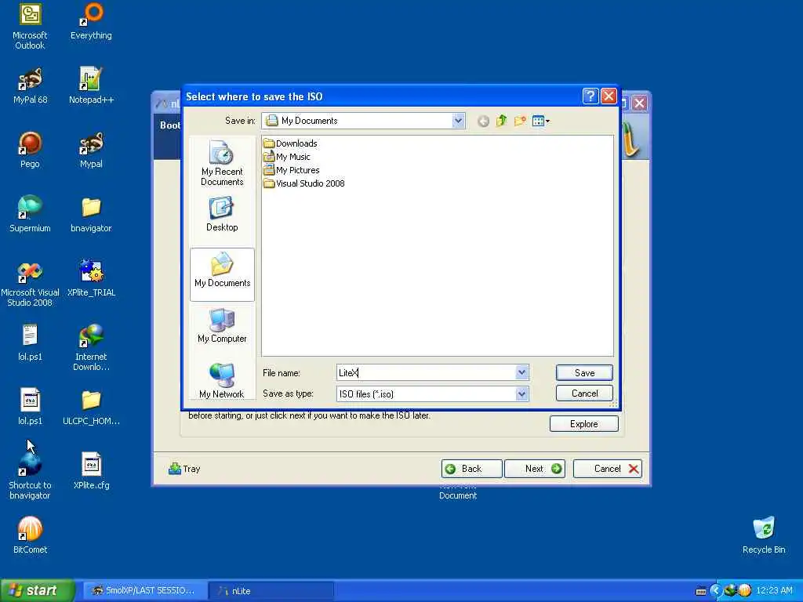
Task: Open the Windows Start menu
Action: click(x=38, y=590)
